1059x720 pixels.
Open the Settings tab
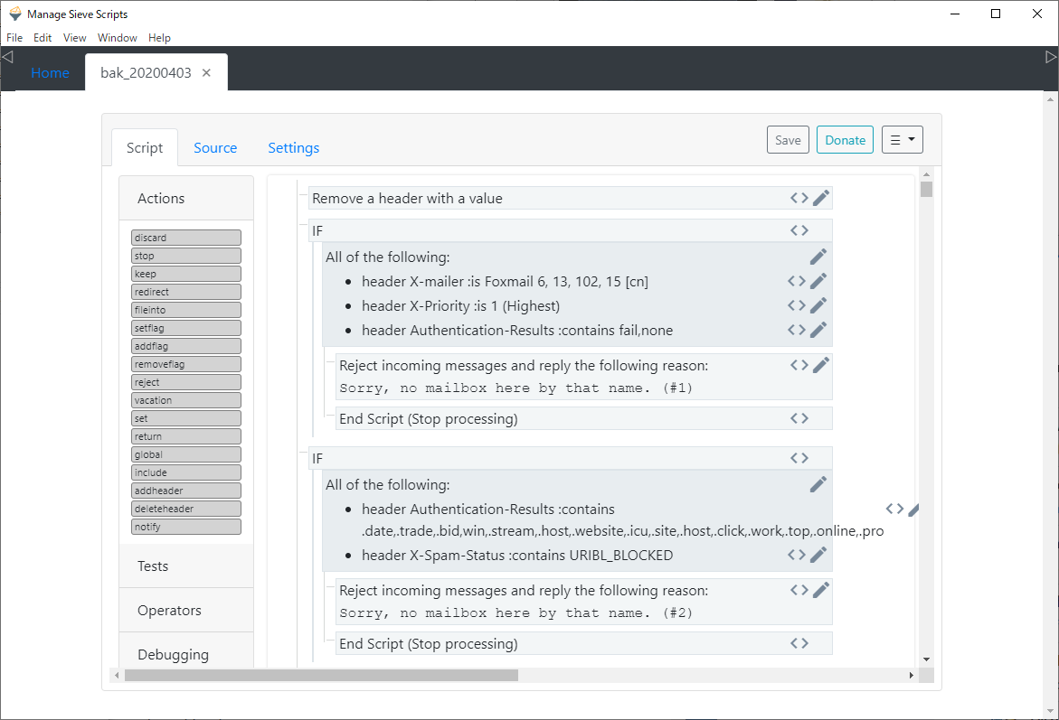(293, 147)
